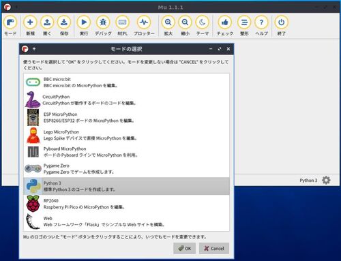The height and width of the screenshot is (261, 341).
Task: Maximize the モードの選択 dialog
Action: point(220,49)
